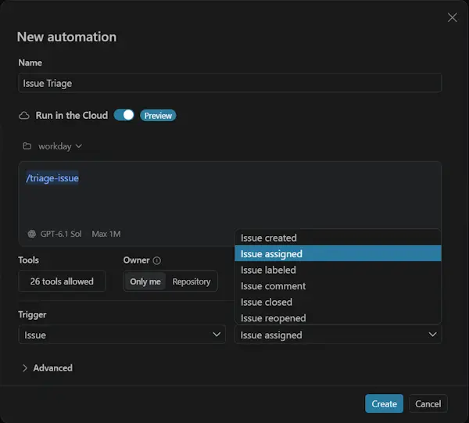
Task: Choose Issue comment from the list
Action: 338,286
